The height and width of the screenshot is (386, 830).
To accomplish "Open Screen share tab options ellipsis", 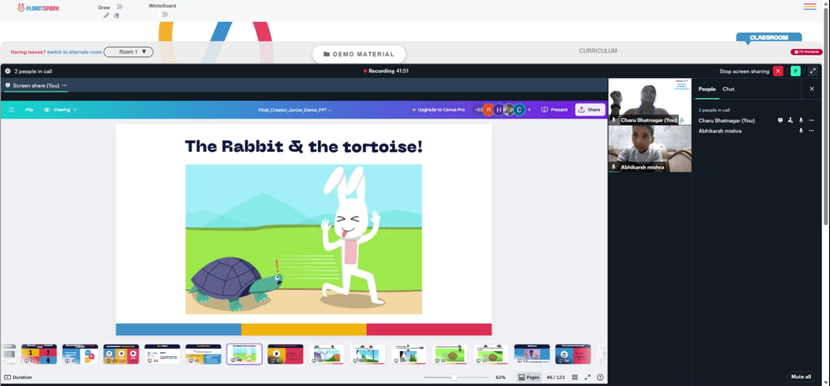I will click(65, 86).
